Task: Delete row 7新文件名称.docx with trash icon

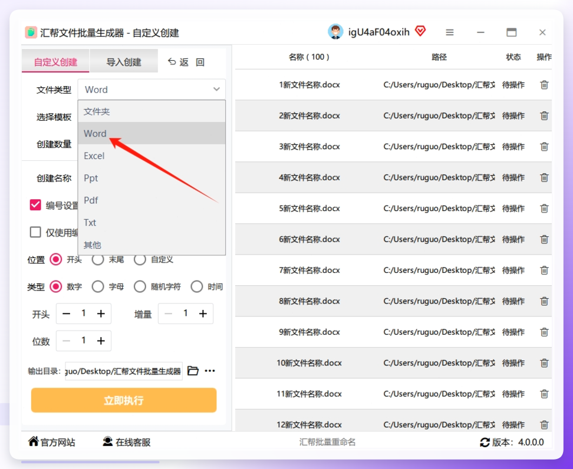Action: pos(544,270)
